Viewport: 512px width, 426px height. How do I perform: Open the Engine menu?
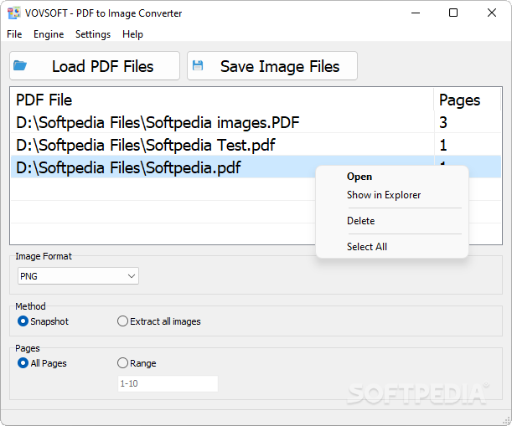click(x=49, y=34)
